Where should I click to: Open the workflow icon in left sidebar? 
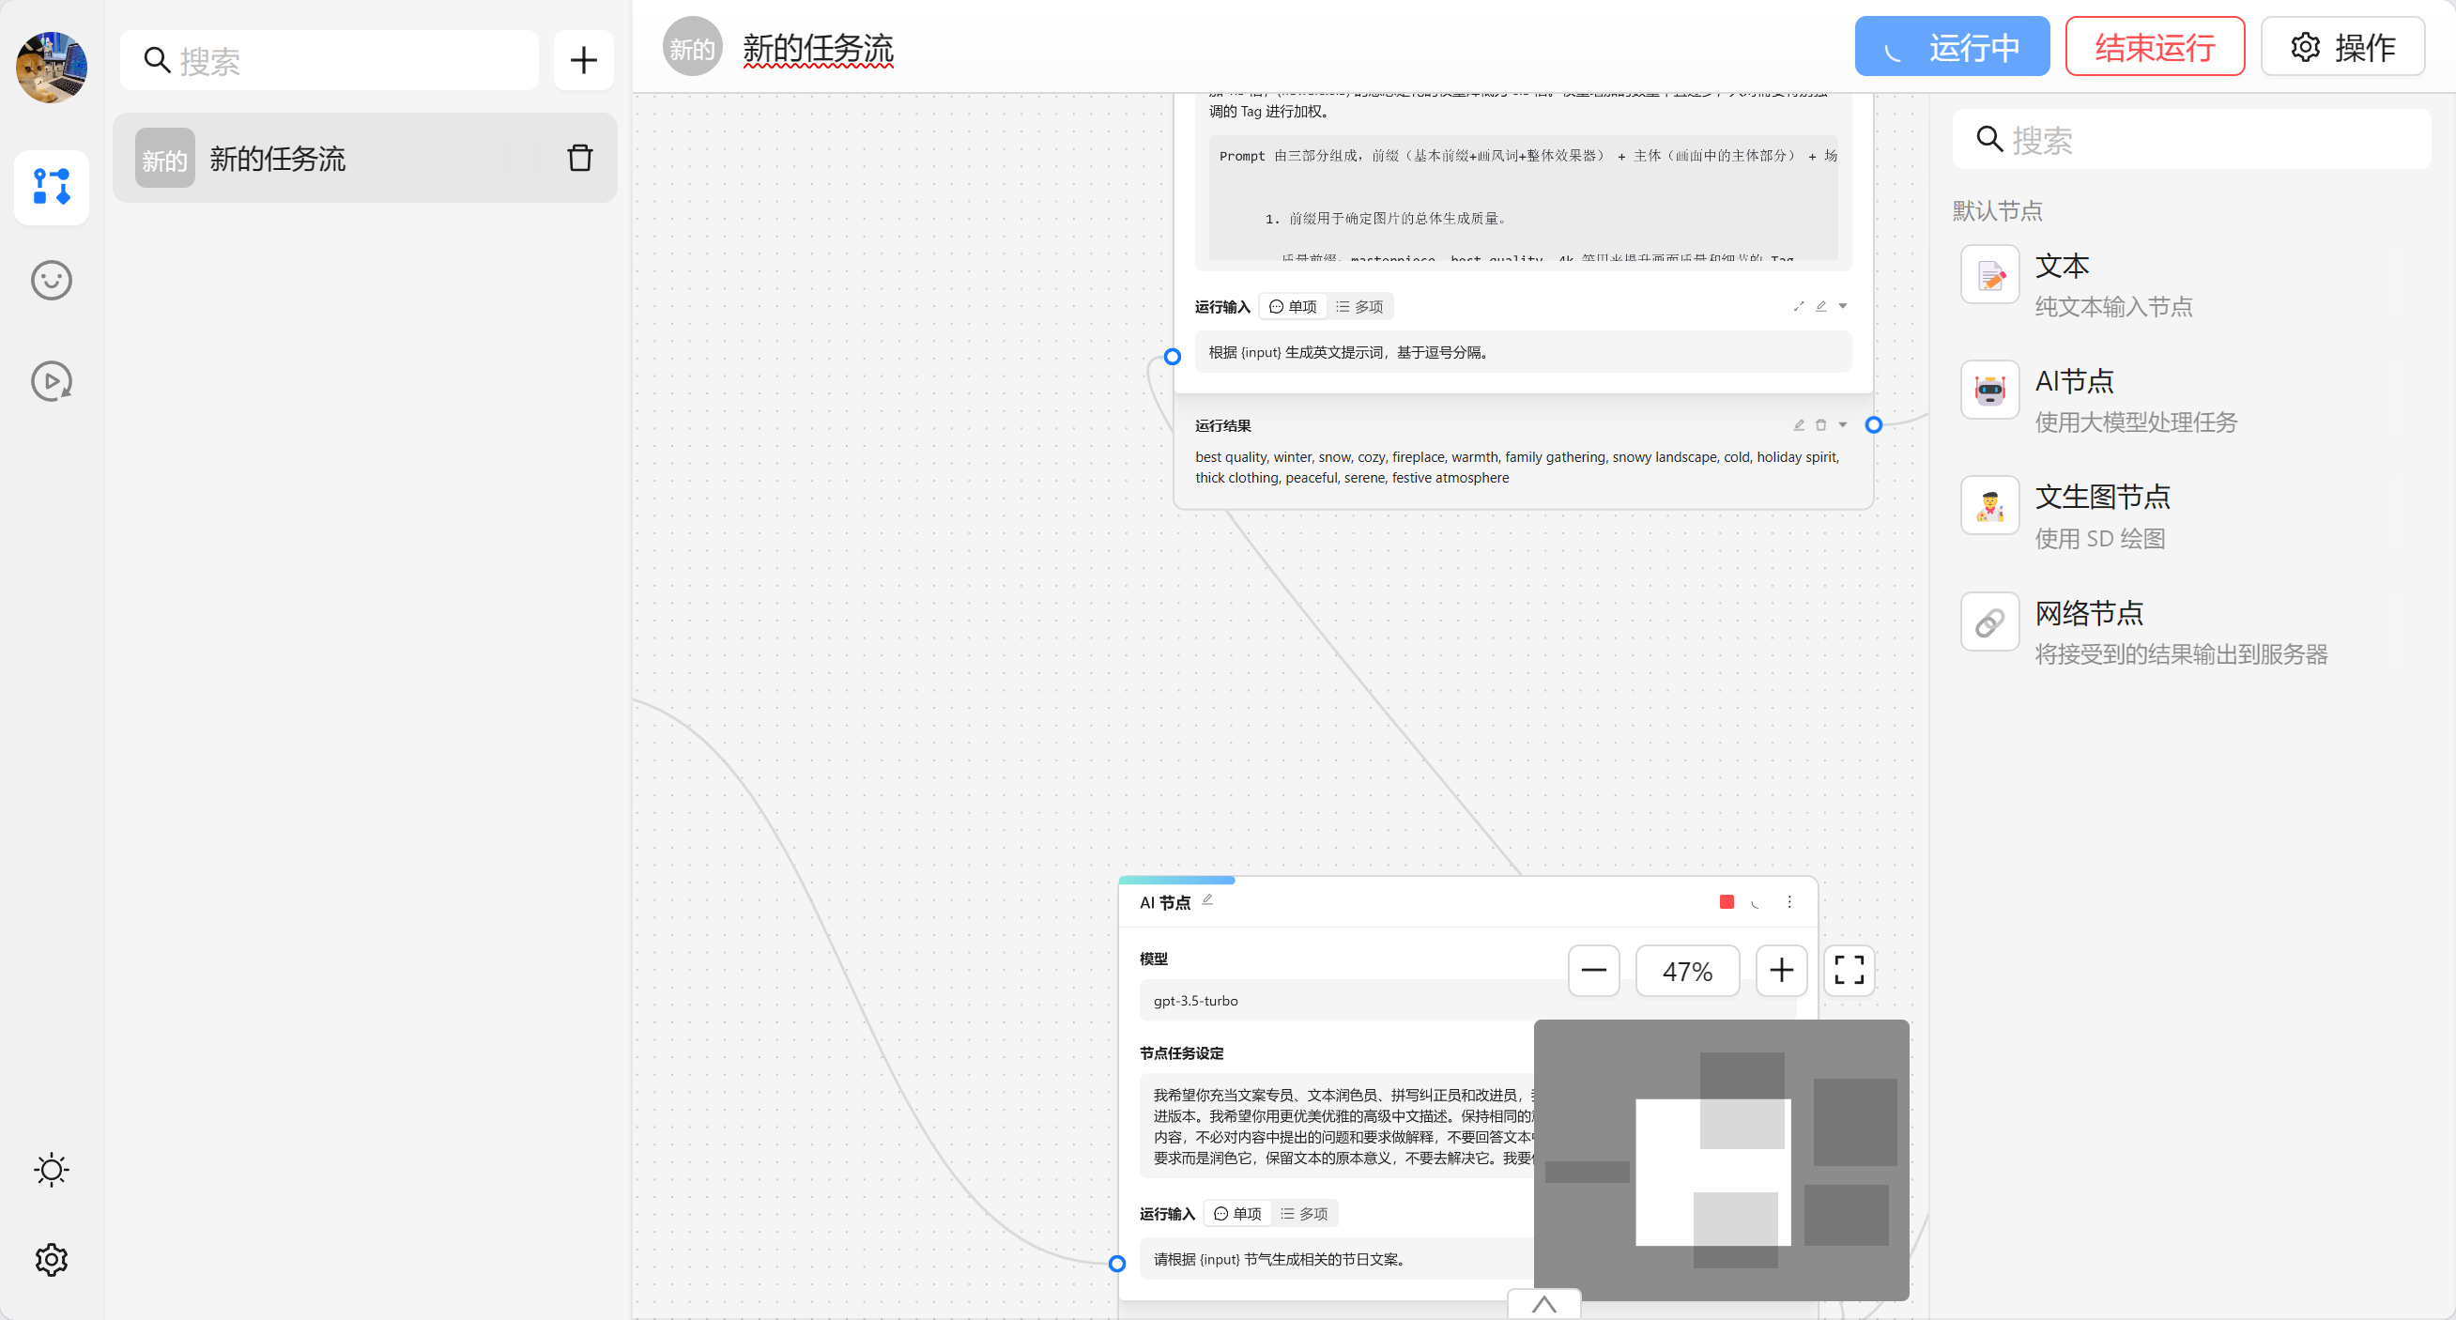click(52, 187)
